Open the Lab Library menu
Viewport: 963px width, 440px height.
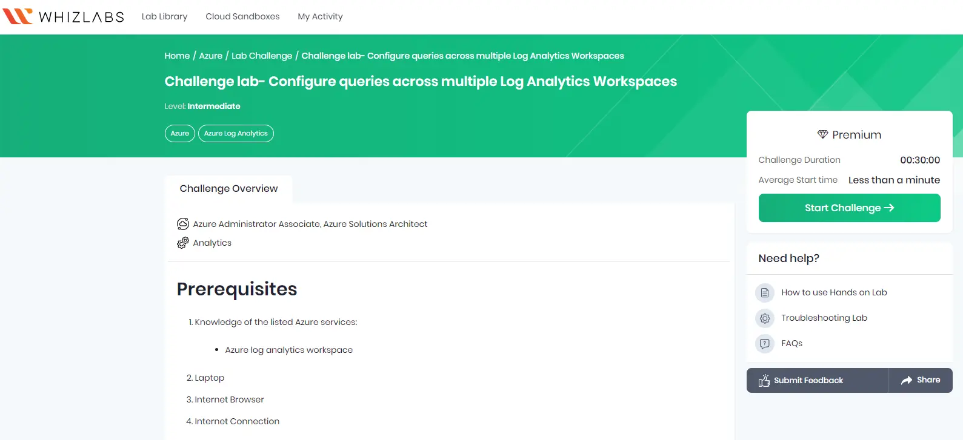coord(164,16)
